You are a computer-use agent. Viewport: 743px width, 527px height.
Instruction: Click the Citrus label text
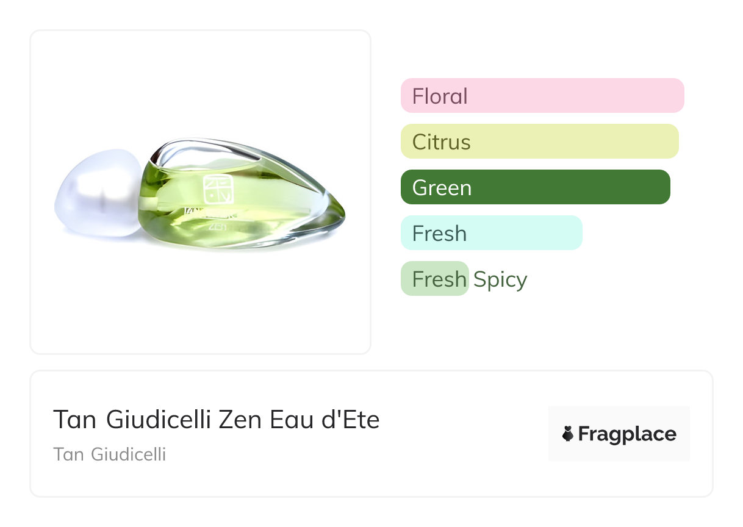coord(441,142)
